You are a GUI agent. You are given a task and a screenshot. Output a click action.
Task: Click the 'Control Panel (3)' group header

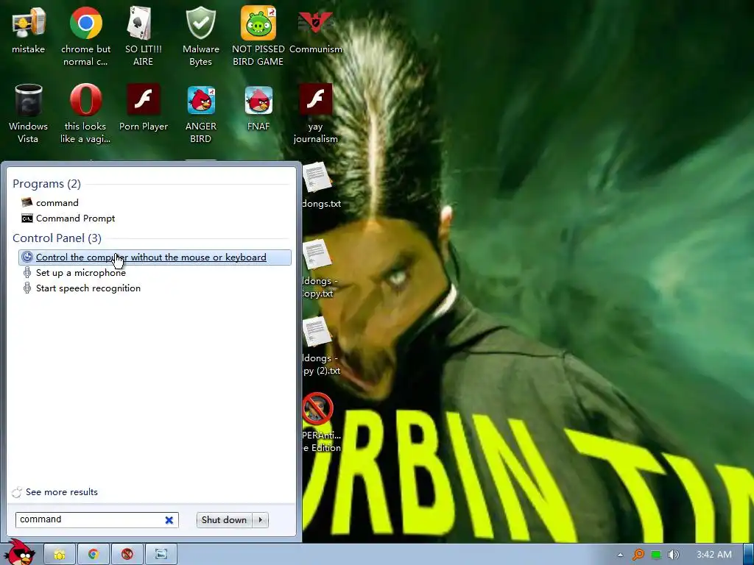pyautogui.click(x=57, y=238)
